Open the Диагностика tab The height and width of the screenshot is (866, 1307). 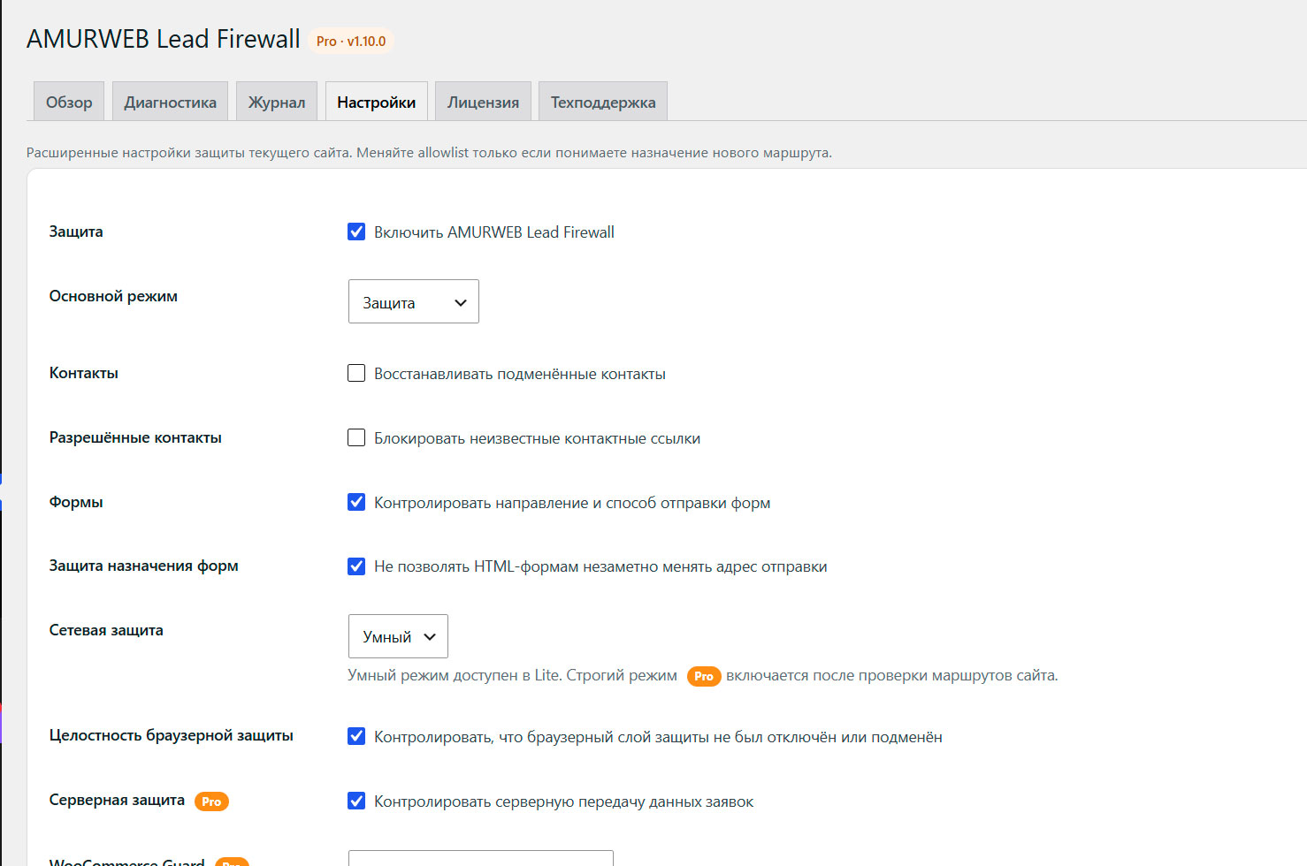click(170, 102)
